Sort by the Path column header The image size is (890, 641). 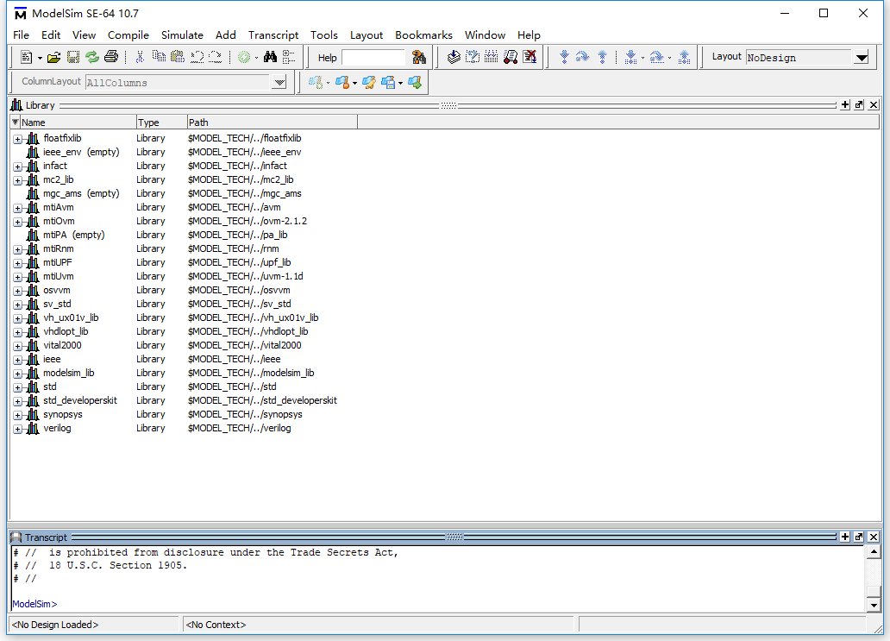click(273, 122)
